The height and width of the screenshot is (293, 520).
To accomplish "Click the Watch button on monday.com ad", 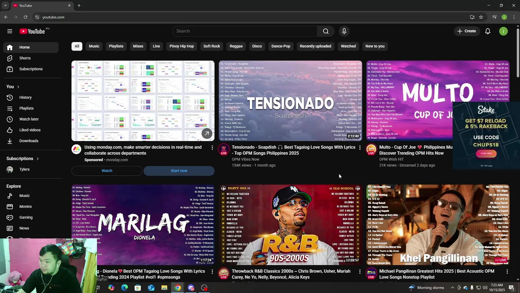I will [107, 171].
